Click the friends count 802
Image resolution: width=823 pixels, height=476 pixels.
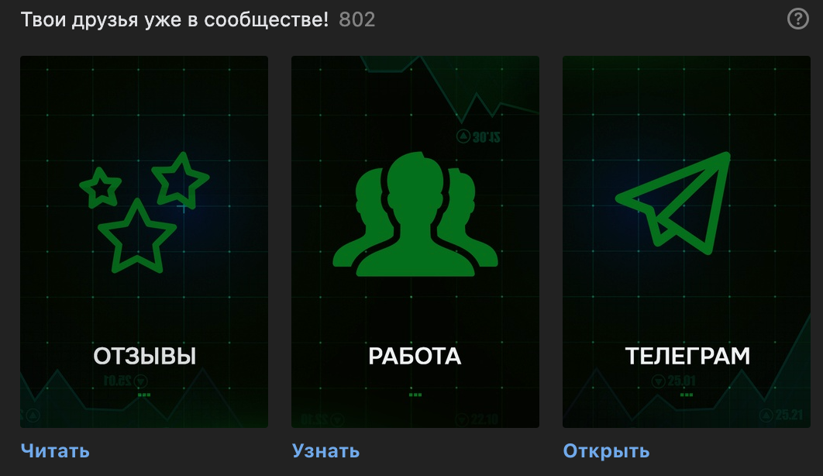click(357, 20)
